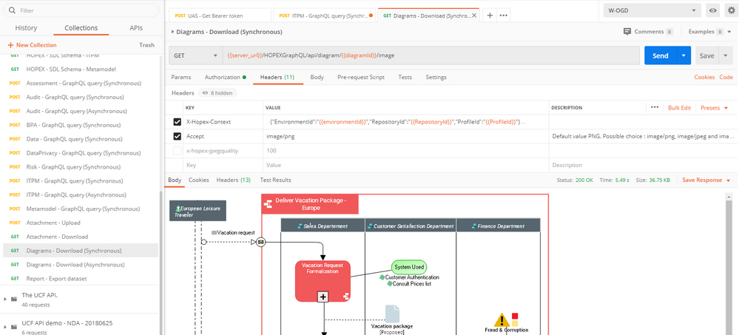The width and height of the screenshot is (739, 335).
Task: Open the Pre-request Script tab
Action: [x=360, y=77]
